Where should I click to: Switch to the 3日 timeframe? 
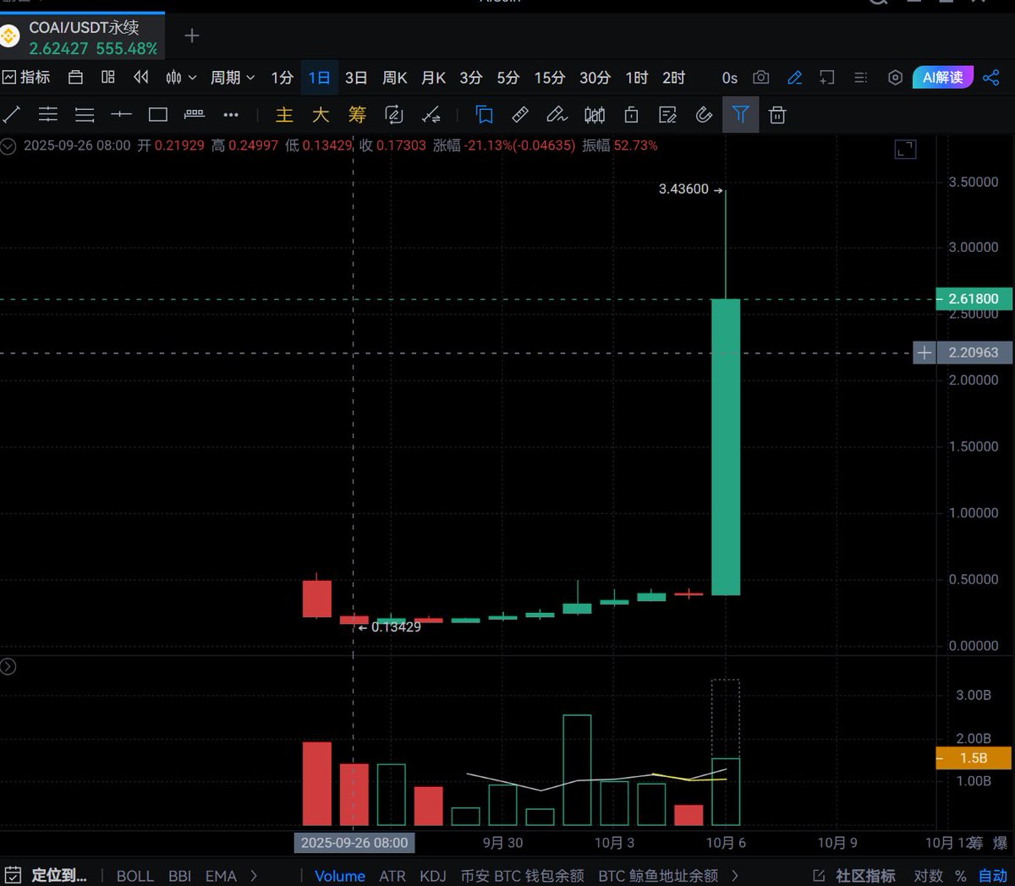[x=356, y=78]
